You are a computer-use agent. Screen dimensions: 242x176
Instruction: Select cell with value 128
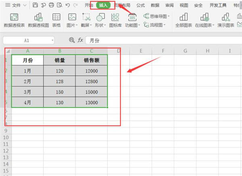pos(60,81)
